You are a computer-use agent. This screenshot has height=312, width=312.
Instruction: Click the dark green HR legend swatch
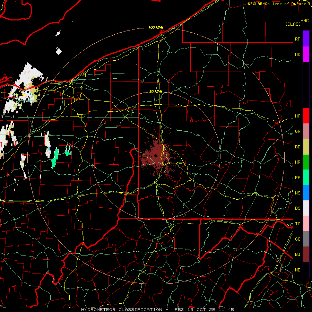(306, 162)
